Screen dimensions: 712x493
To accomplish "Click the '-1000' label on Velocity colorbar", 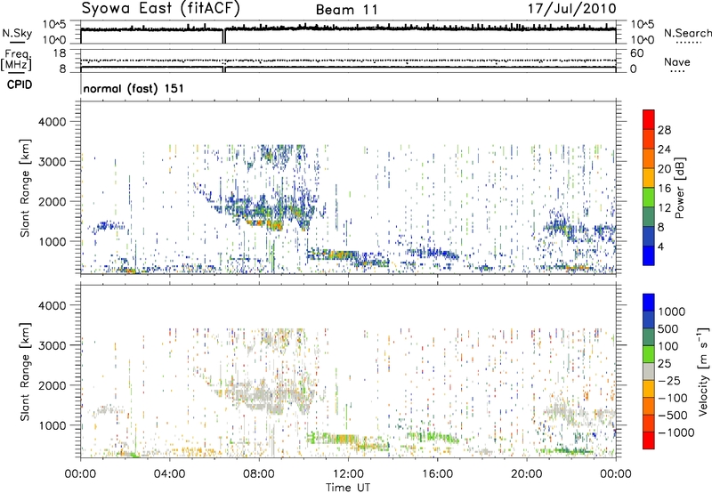I will click(x=676, y=432).
